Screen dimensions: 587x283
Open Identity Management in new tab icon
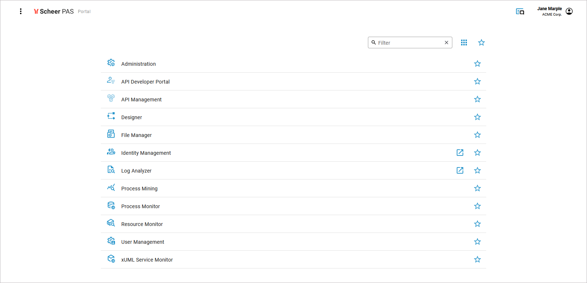460,153
